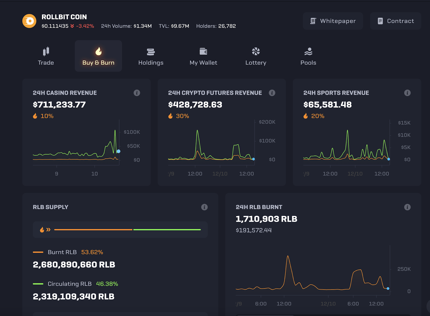430x316 pixels.
Task: Click the blue endpoint on sports revenue chart
Action: (x=389, y=159)
